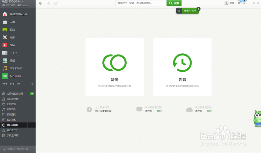Open 应用和游戏管理 with badge 14
The image size is (261, 153).
(16, 94)
